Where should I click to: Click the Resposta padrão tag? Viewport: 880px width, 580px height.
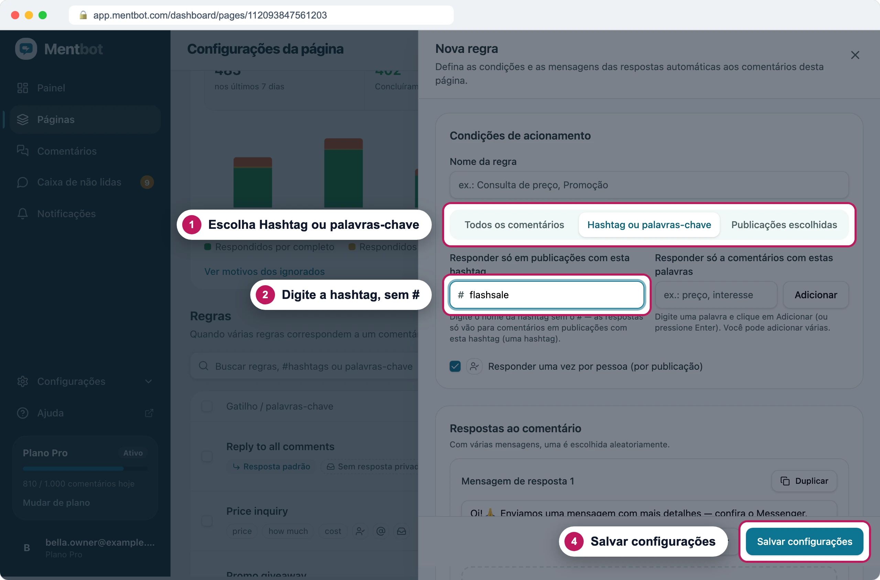(271, 467)
